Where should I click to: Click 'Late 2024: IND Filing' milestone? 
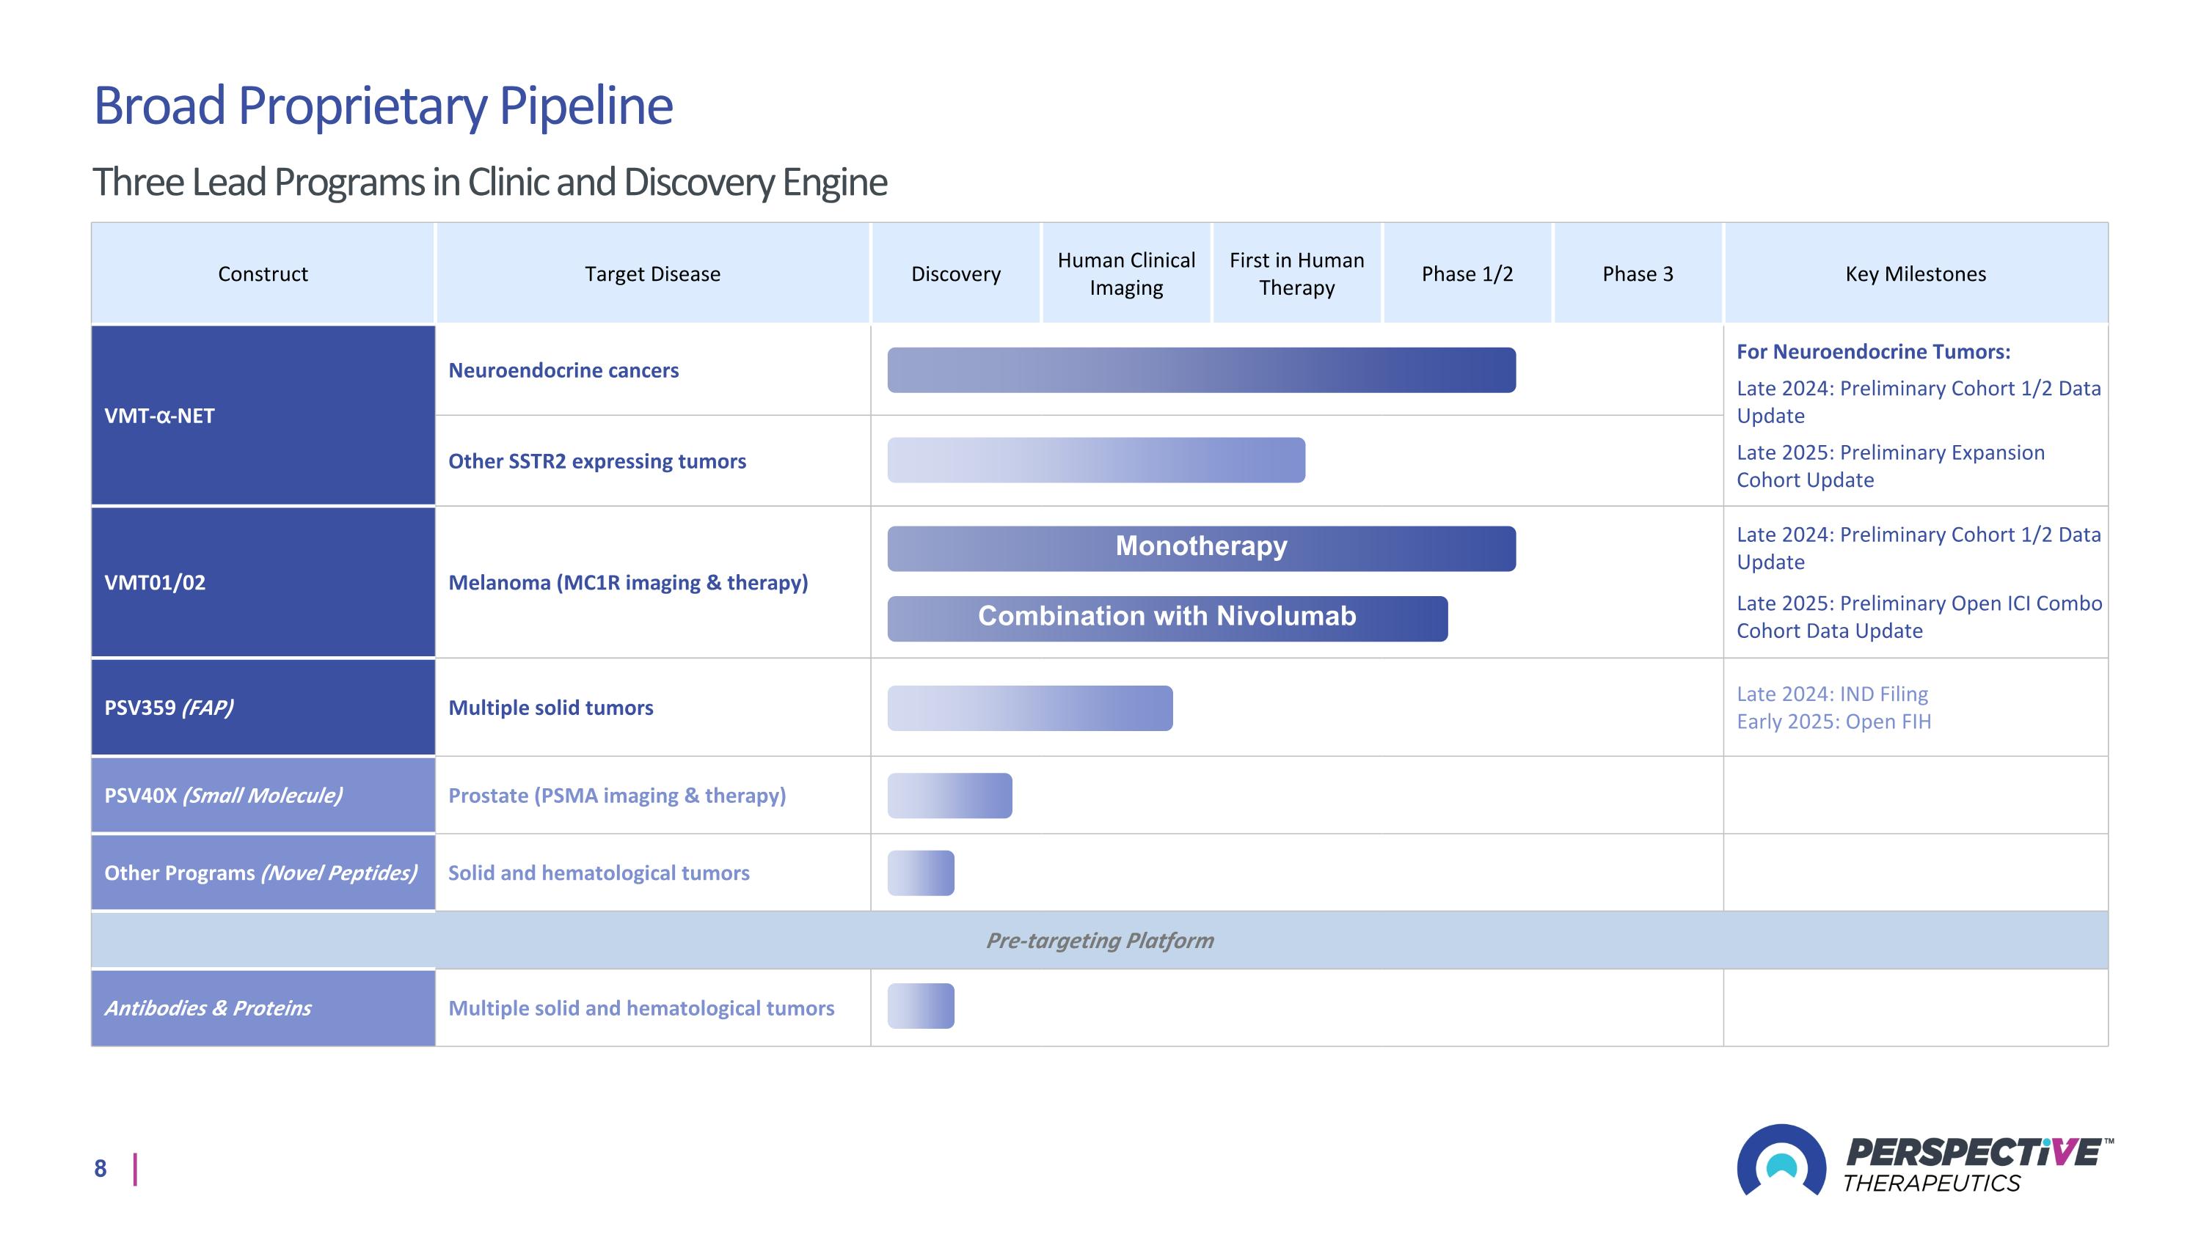tap(1832, 694)
